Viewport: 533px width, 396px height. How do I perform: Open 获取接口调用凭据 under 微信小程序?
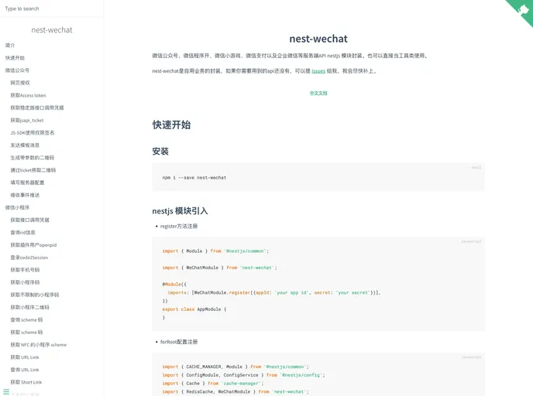[x=30, y=220]
